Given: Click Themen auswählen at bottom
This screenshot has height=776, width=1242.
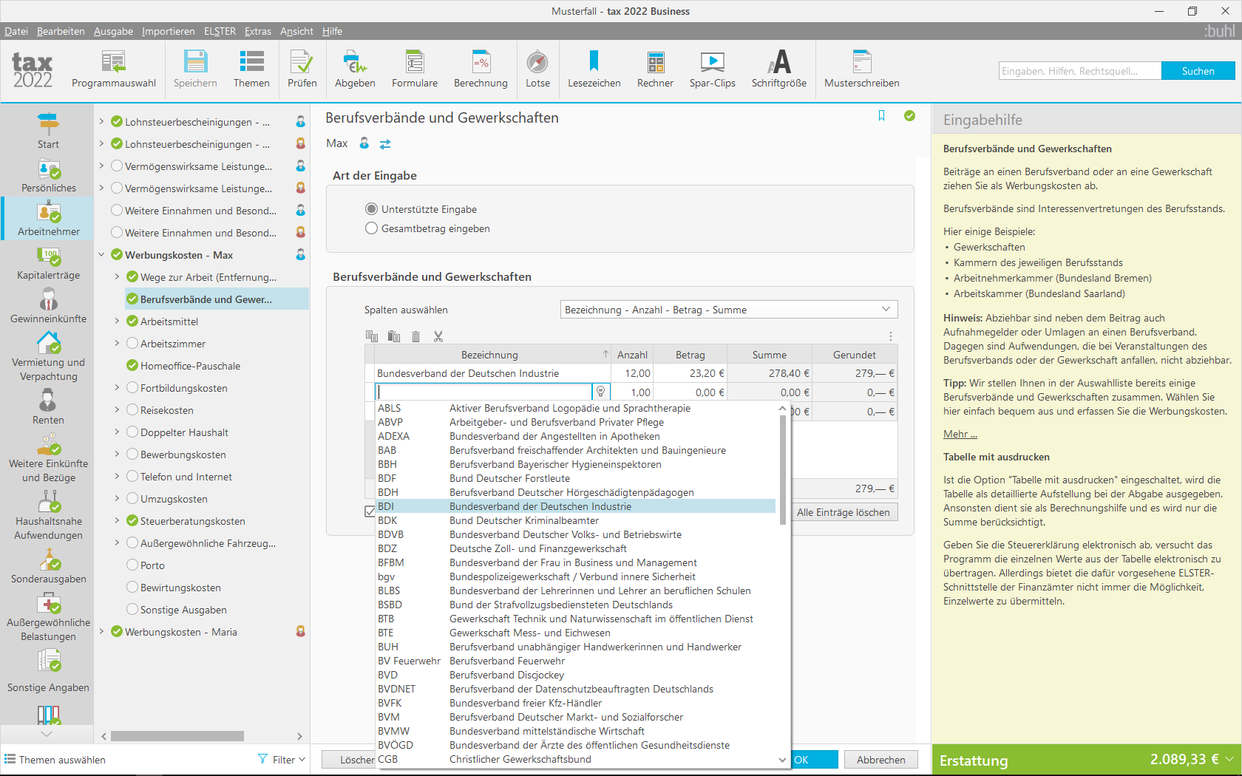Looking at the screenshot, I should pyautogui.click(x=55, y=760).
